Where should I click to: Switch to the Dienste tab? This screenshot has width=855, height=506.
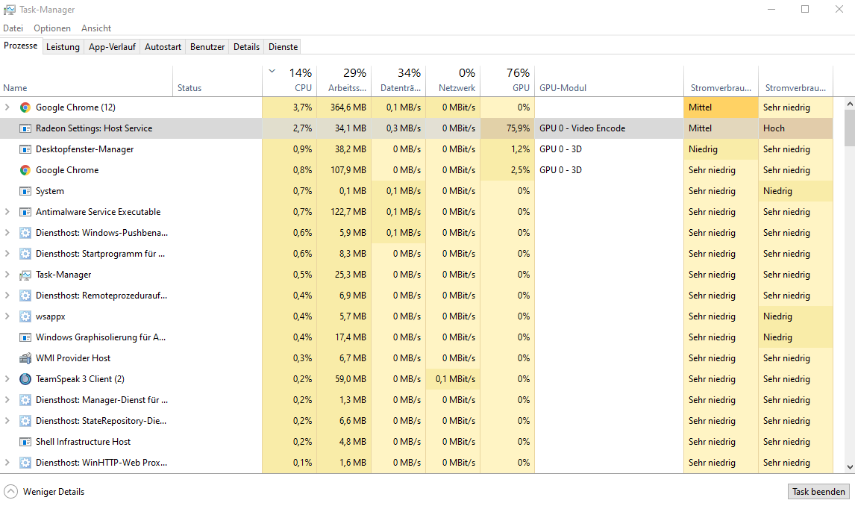283,47
